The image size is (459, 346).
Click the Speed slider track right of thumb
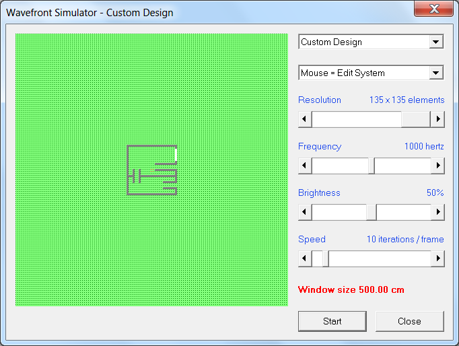[x=380, y=258]
